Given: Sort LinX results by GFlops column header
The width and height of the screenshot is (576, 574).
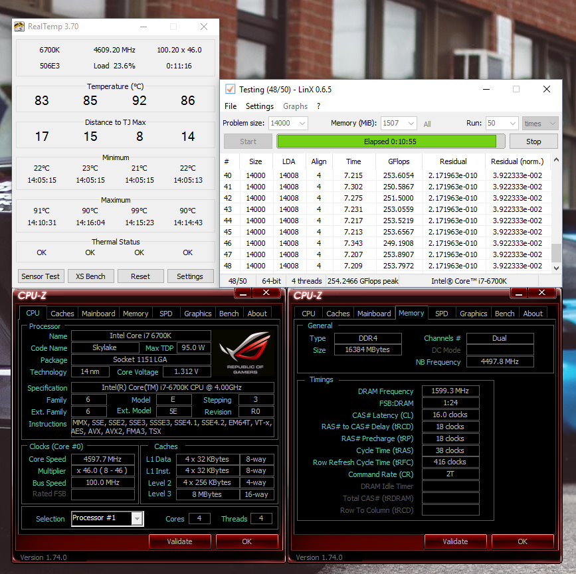Looking at the screenshot, I should point(399,161).
